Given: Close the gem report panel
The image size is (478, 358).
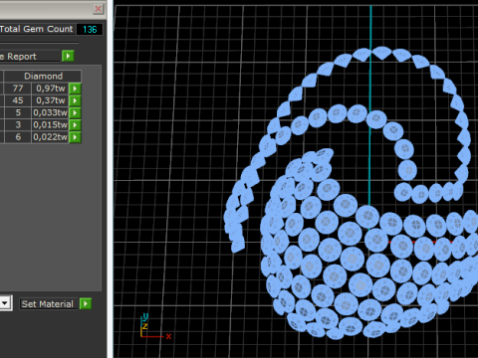Looking at the screenshot, I should [x=99, y=9].
